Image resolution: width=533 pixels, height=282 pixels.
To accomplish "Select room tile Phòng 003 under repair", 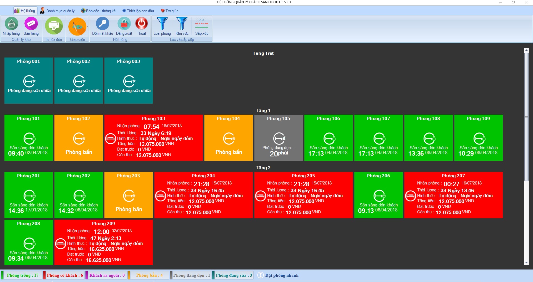I will [x=129, y=81].
